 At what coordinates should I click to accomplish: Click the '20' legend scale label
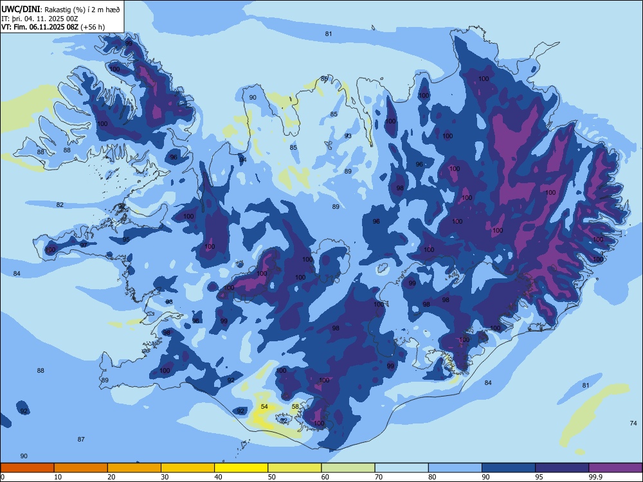tap(111, 477)
